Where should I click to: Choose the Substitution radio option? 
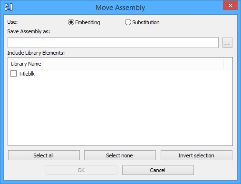[x=128, y=22]
